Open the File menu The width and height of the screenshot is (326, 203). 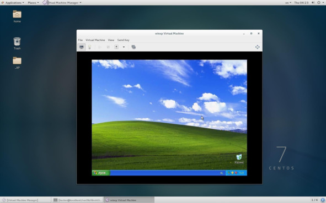click(80, 40)
